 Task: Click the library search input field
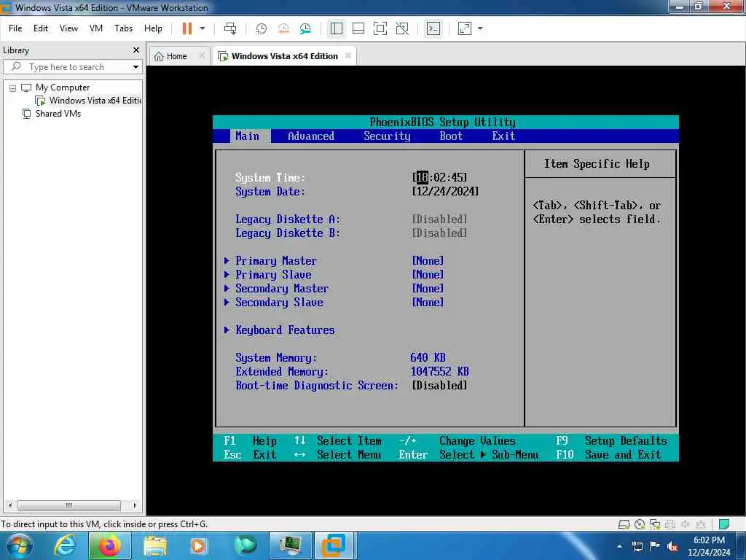tap(71, 67)
